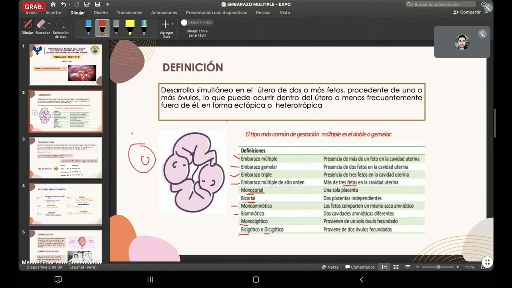This screenshot has height=288, width=512.
Task: Zoom in with plus button
Action: tap(458, 267)
